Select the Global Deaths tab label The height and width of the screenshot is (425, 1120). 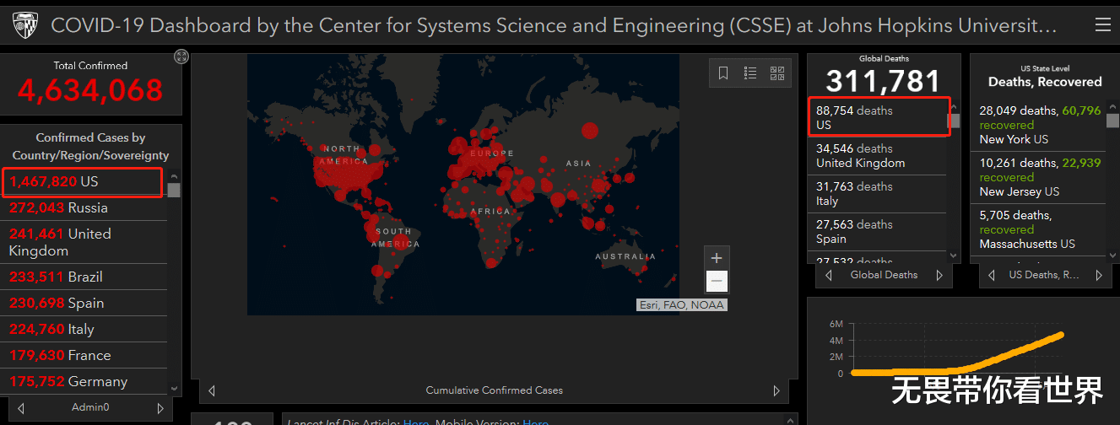click(x=884, y=275)
